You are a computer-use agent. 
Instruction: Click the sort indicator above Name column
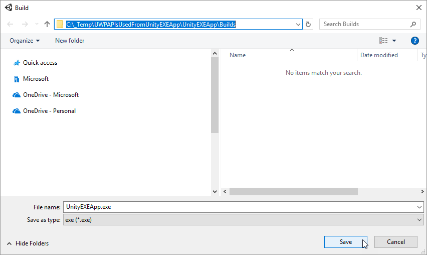(292, 50)
